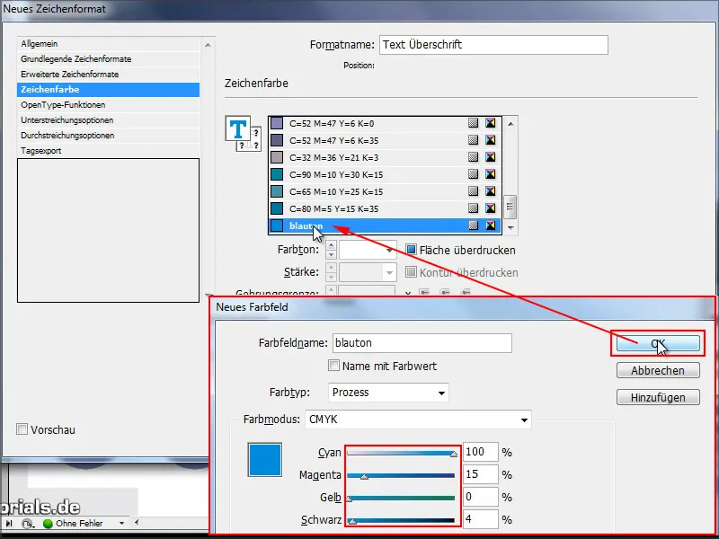This screenshot has height=539, width=719.
Task: Open the Farbtyp Prozess dropdown
Action: (x=388, y=393)
